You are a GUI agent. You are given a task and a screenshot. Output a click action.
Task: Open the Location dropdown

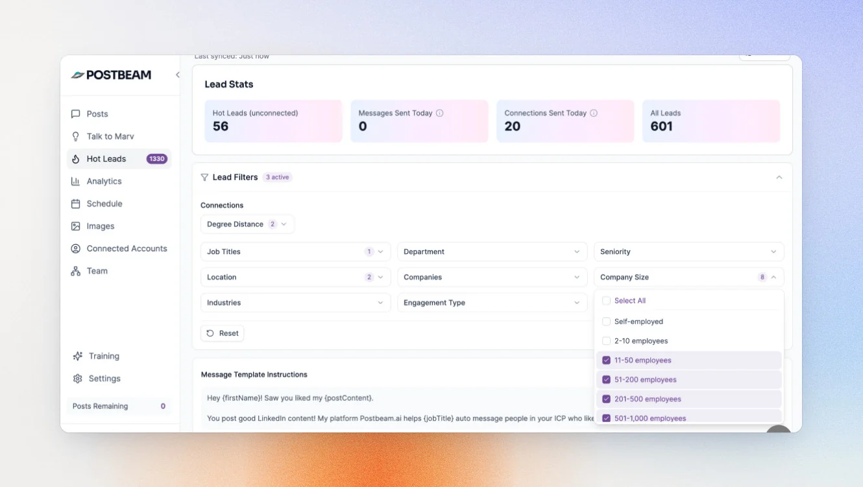pyautogui.click(x=296, y=277)
